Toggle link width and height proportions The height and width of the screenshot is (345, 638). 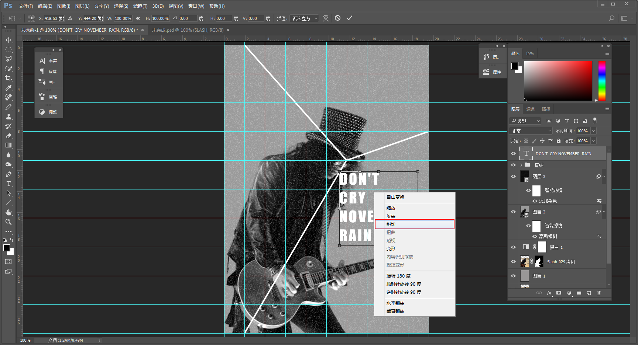138,18
